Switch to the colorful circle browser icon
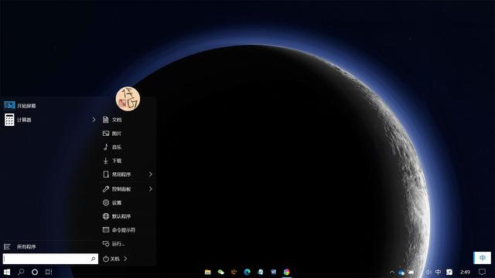 click(x=287, y=272)
